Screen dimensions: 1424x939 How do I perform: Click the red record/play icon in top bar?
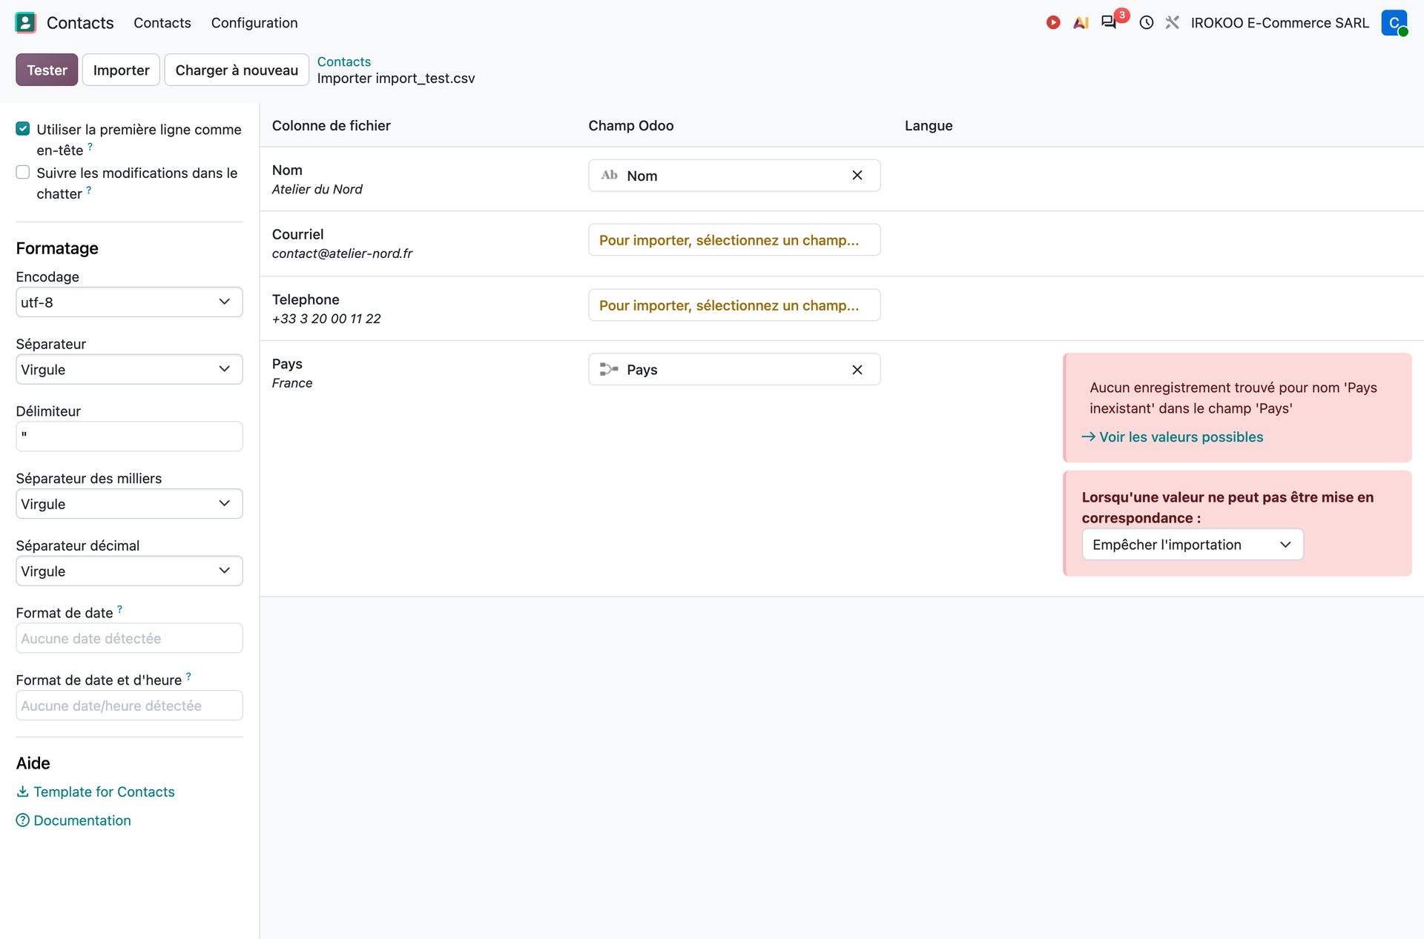point(1053,22)
